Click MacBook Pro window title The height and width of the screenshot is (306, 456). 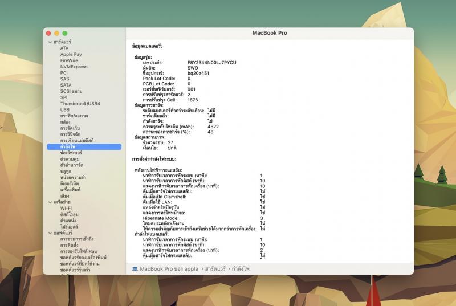click(270, 33)
